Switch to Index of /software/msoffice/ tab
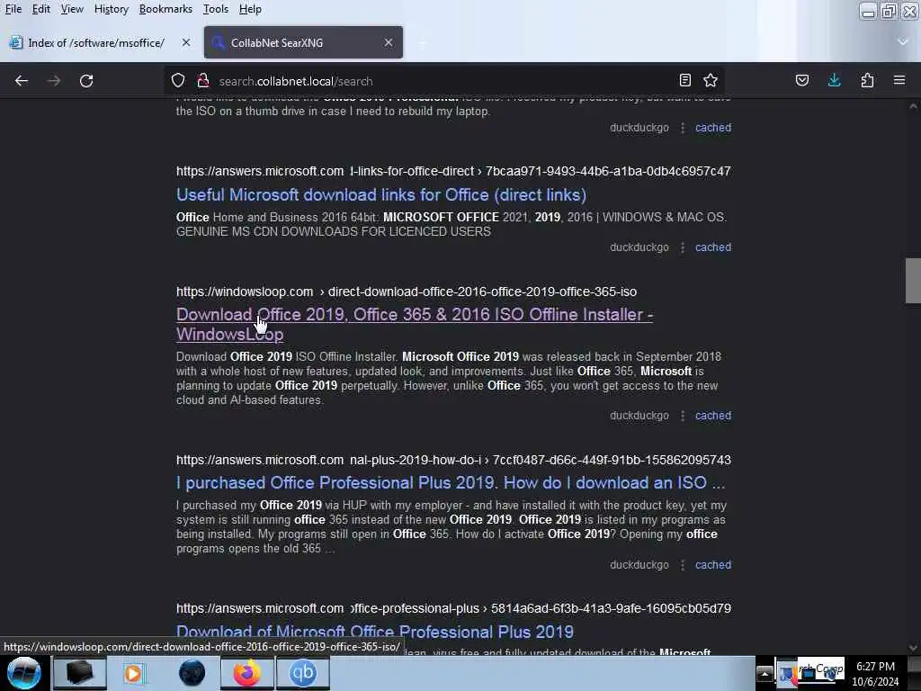921x691 pixels. pyautogui.click(x=97, y=42)
